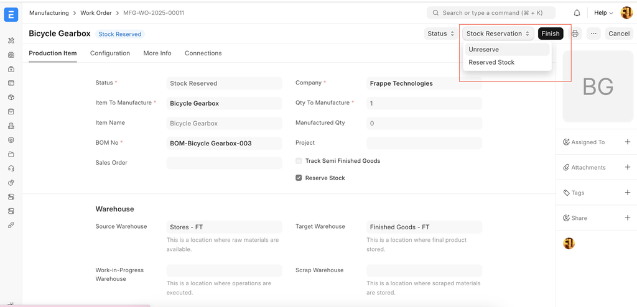Click the plus icon next to Share

(627, 218)
